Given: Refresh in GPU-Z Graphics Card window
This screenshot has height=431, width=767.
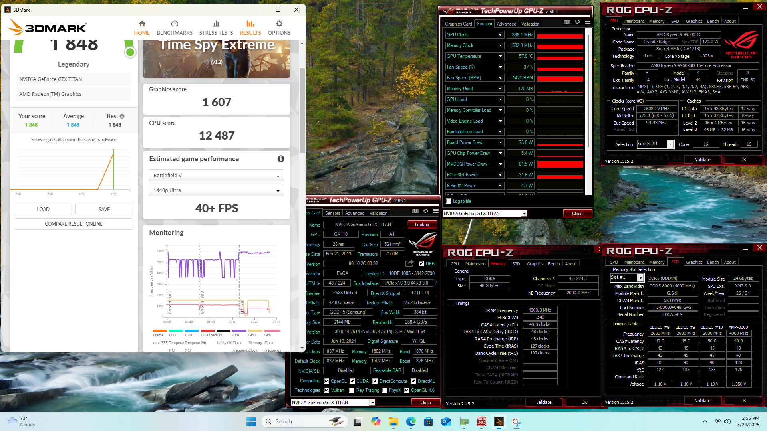Looking at the screenshot, I should (x=425, y=211).
